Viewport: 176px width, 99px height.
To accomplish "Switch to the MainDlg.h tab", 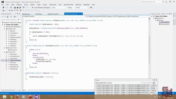I will tap(39, 14).
